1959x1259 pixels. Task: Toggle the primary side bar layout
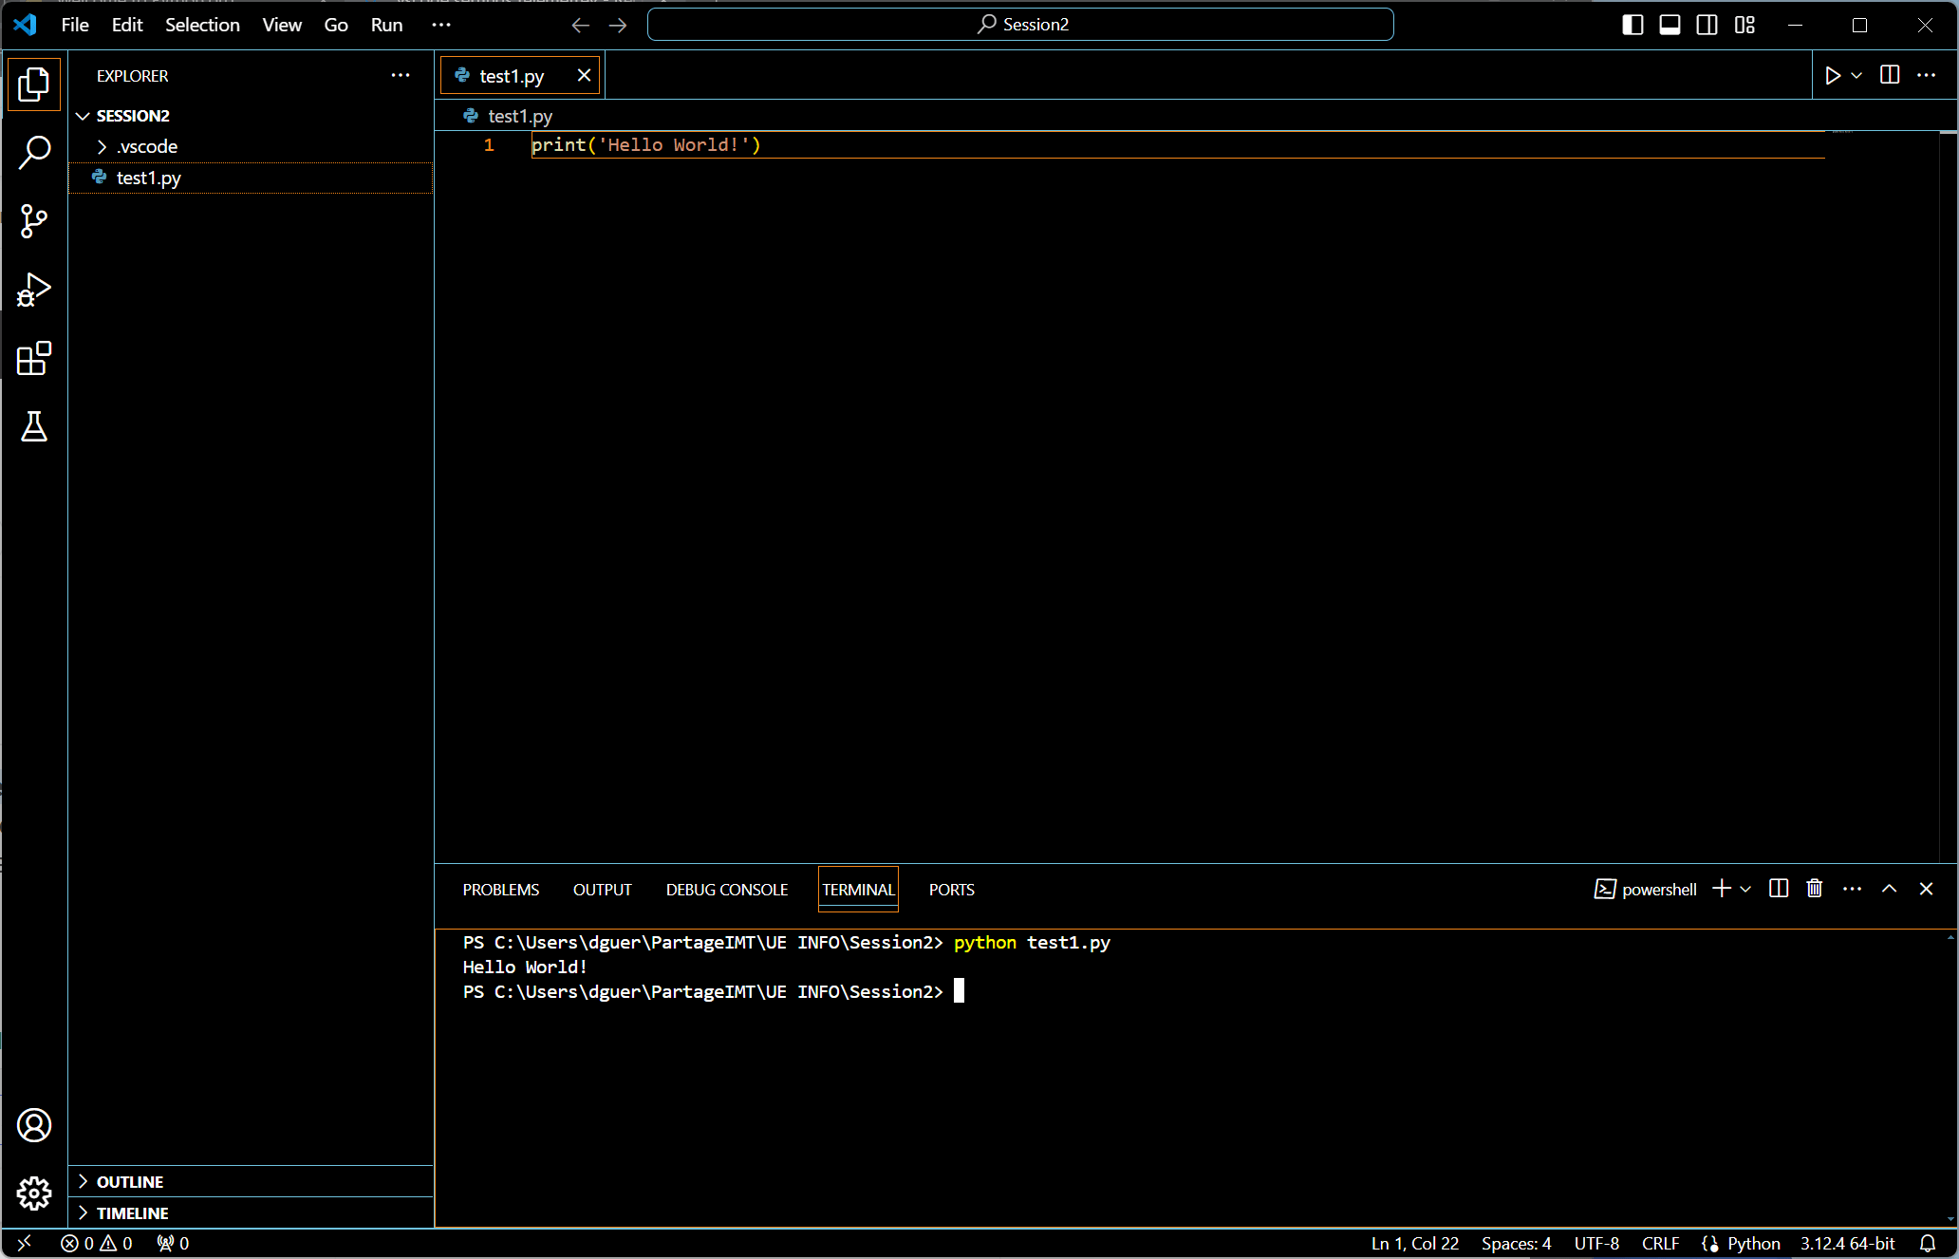(x=1632, y=25)
